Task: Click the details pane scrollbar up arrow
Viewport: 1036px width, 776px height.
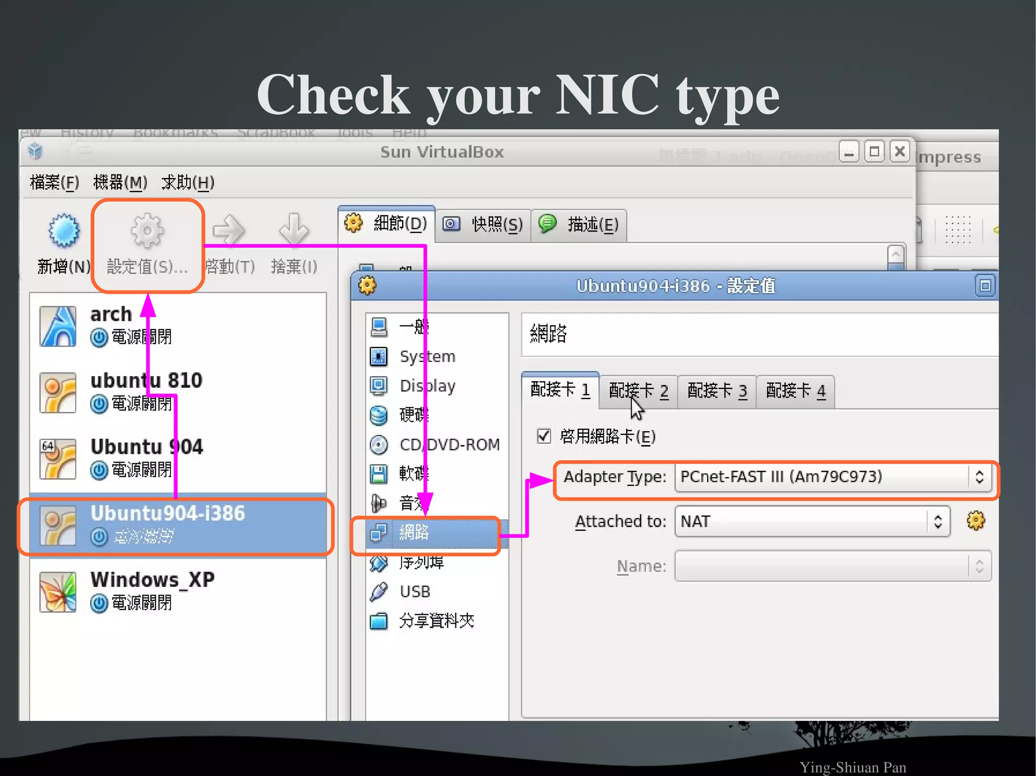Action: (x=896, y=254)
